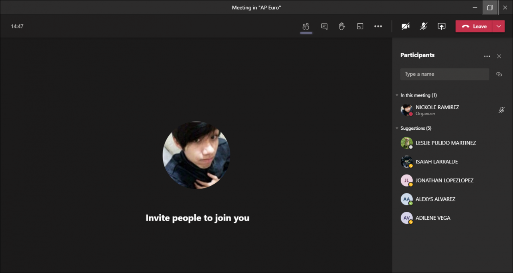Screen dimensions: 513x273
Task: Click the 14:47 meeting timer
Action: [x=17, y=26]
